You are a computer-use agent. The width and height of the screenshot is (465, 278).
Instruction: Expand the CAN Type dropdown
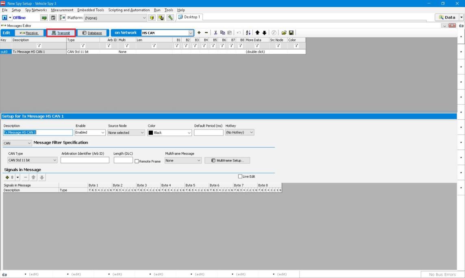pos(55,160)
